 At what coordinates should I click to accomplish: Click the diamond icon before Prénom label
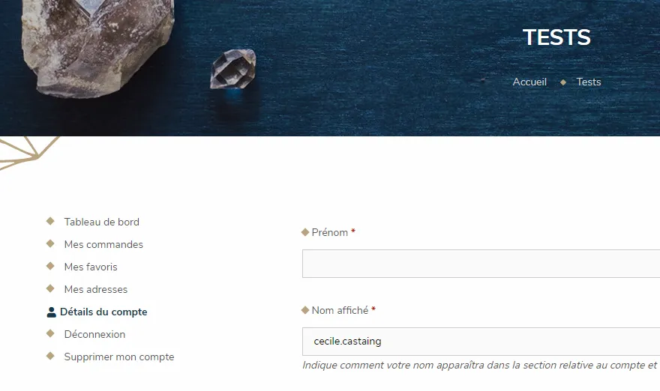tap(305, 232)
